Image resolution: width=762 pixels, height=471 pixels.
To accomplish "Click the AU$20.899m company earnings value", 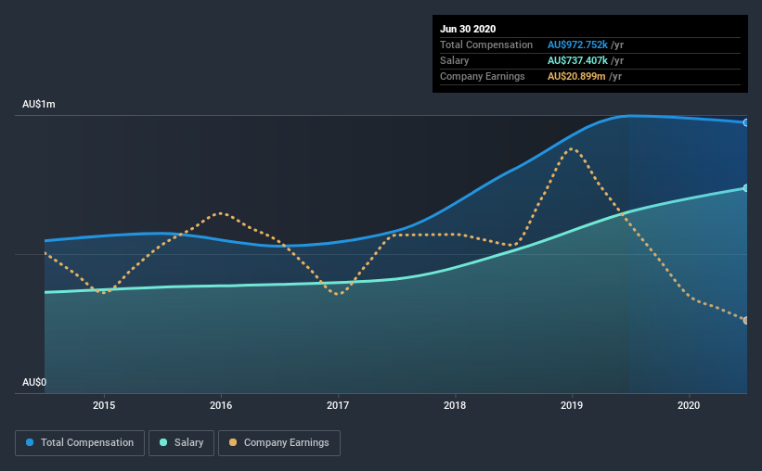I will [576, 77].
